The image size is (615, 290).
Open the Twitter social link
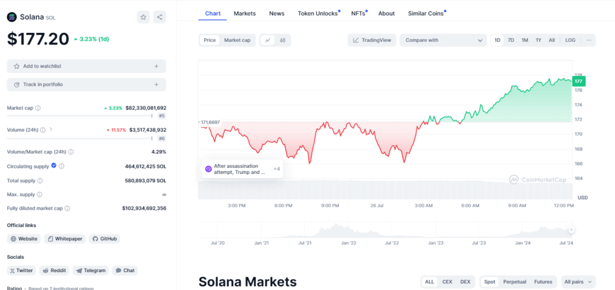(21, 270)
